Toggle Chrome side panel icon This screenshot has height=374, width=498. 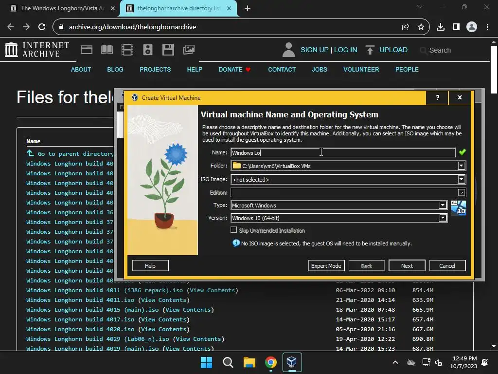tap(456, 27)
